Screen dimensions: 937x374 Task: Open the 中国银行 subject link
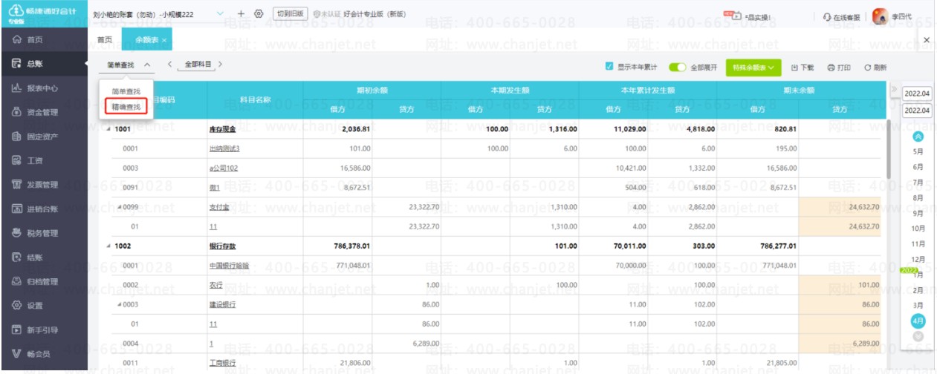[228, 265]
